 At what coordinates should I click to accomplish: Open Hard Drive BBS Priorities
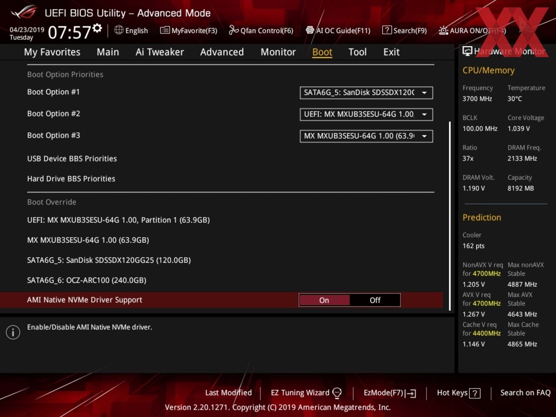click(71, 179)
